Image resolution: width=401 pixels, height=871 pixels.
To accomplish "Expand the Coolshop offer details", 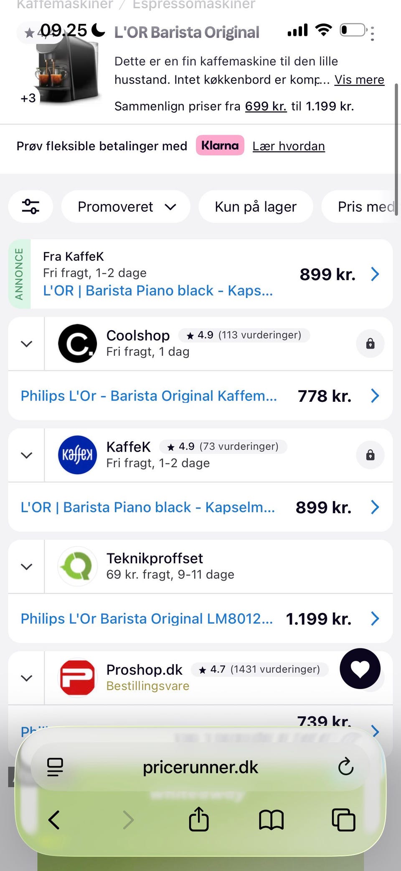I will [27, 344].
